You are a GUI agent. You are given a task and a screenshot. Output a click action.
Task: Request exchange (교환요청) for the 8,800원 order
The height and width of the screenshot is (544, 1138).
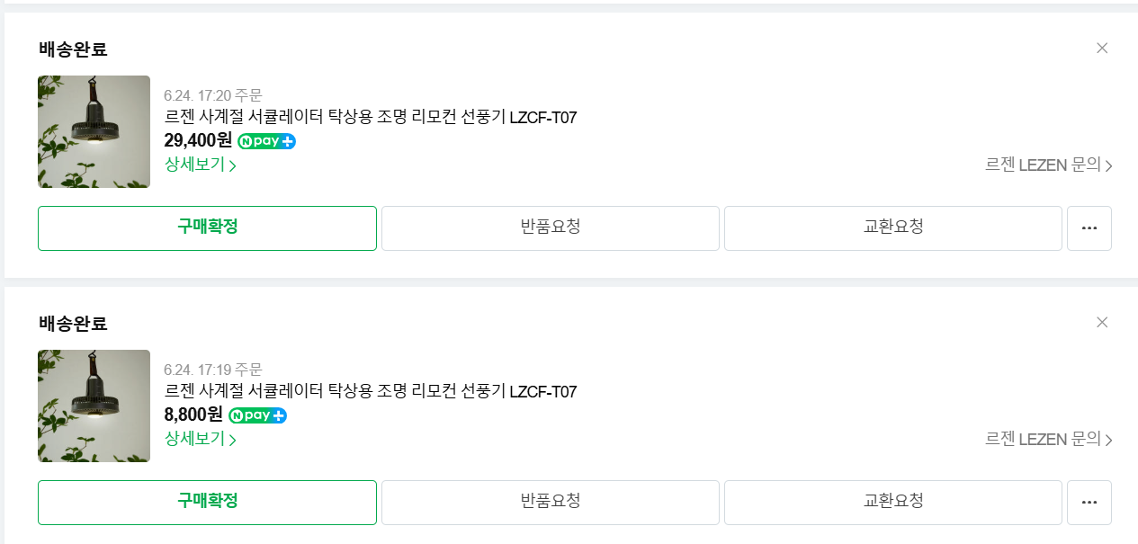click(892, 503)
